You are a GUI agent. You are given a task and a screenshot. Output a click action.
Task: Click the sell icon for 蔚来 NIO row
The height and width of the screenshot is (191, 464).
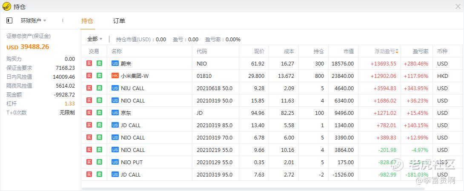click(x=100, y=63)
